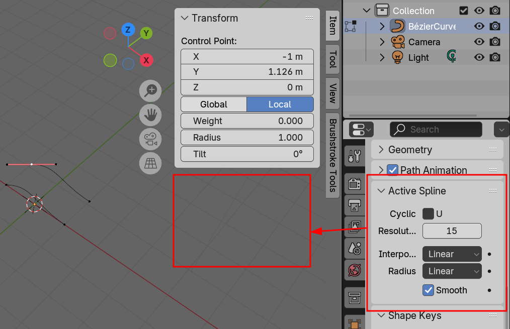
Task: Disable the Path Animation checkbox
Action: 393,170
